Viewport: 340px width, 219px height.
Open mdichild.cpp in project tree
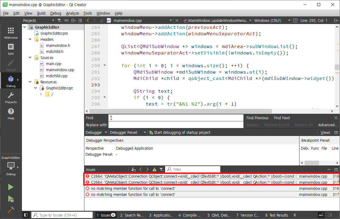tap(57, 76)
